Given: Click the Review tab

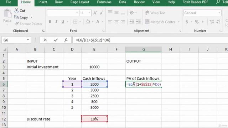Looking at the screenshot, I should 139,2.
